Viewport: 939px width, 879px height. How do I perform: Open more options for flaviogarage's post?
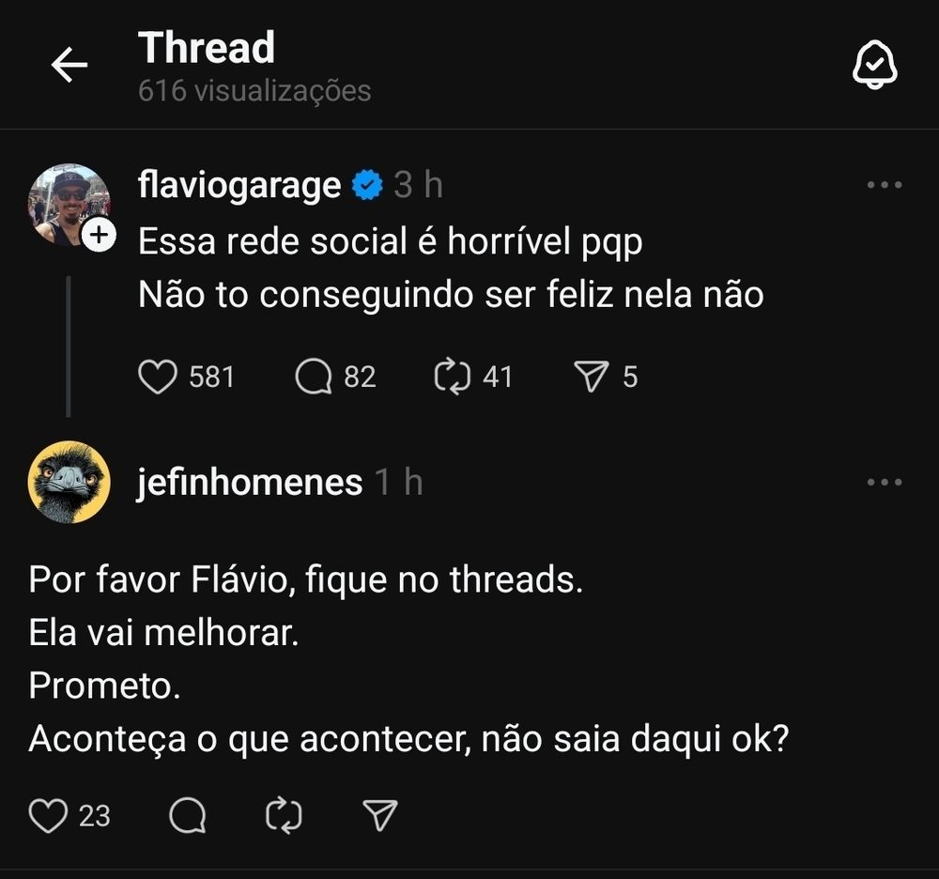885,185
